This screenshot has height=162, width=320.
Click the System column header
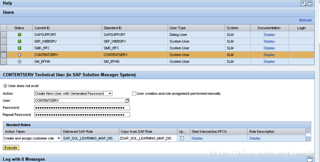coord(238,28)
